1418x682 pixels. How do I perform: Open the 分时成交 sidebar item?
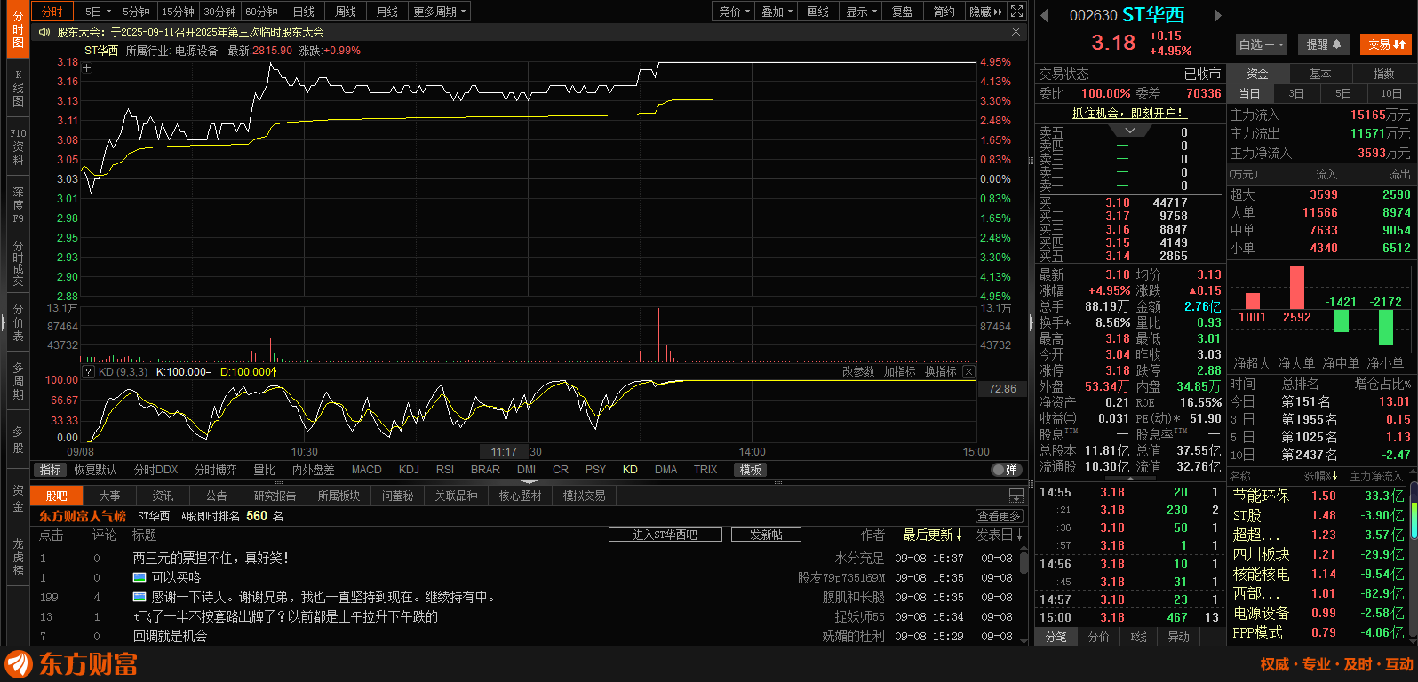tap(18, 263)
